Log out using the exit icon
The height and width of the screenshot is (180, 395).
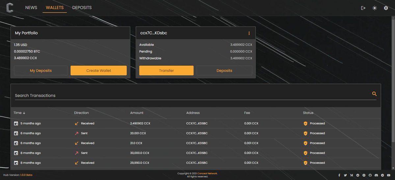coord(363,8)
